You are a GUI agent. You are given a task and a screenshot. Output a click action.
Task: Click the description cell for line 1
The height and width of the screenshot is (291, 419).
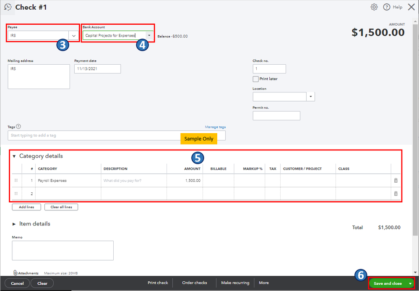click(134, 181)
